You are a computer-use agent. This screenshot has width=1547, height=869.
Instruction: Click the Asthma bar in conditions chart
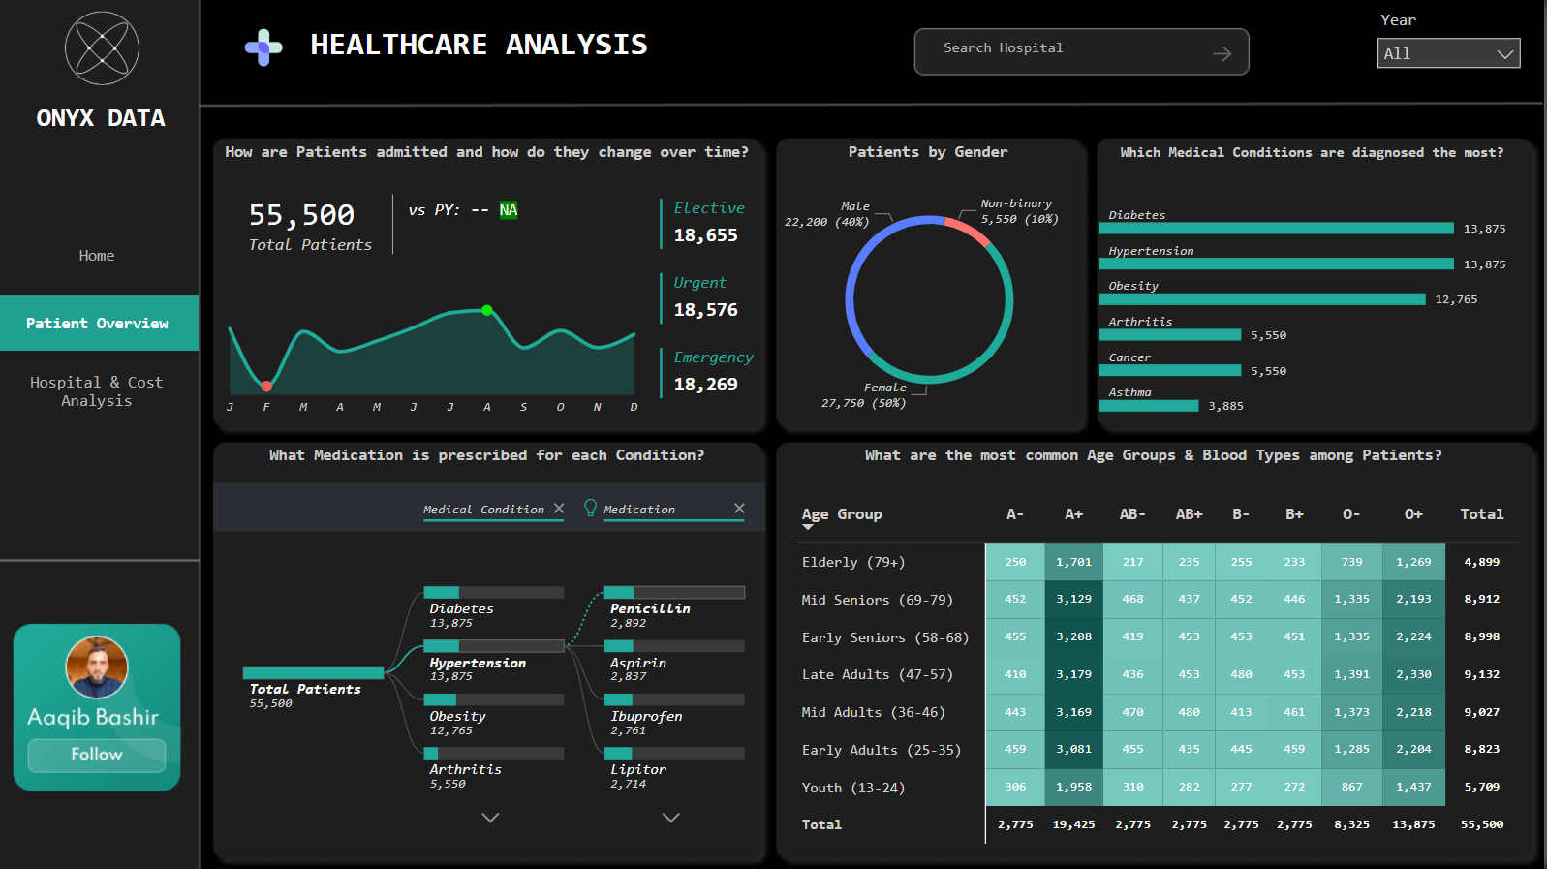tap(1149, 406)
